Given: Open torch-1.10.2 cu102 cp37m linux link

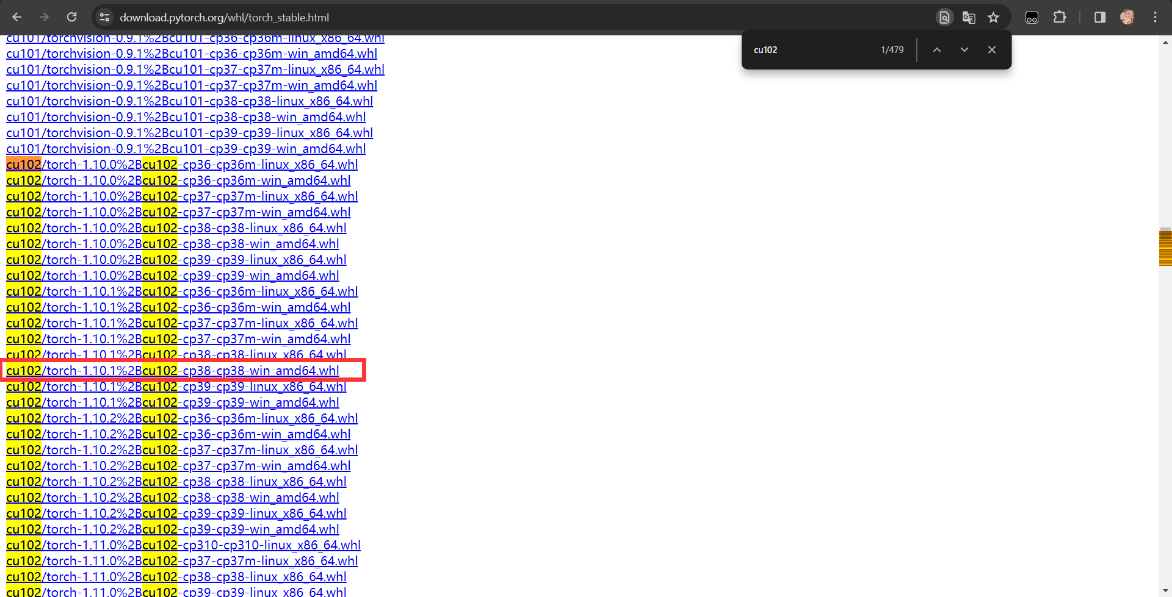Looking at the screenshot, I should [182, 450].
